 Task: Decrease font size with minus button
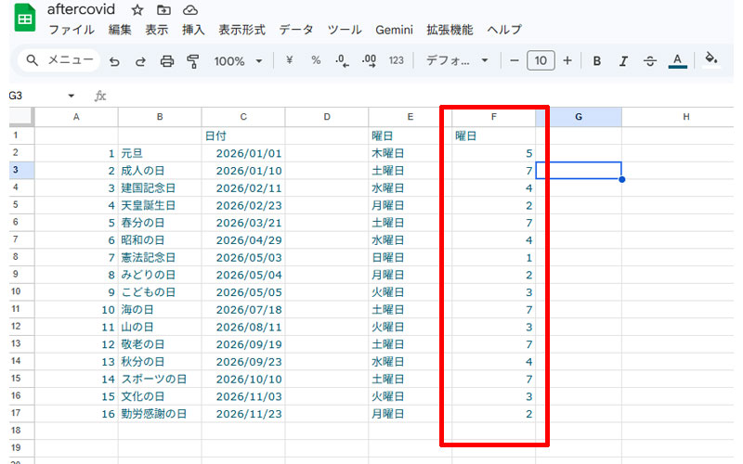pos(515,60)
